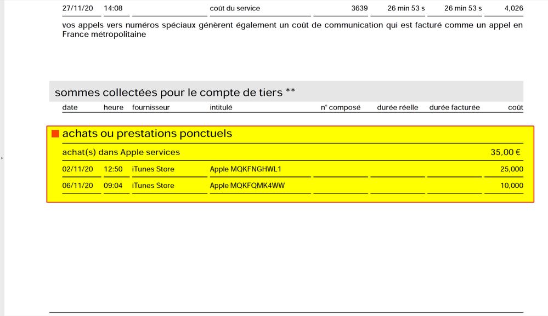Click iTunes Store in the 12:50 row

click(x=153, y=169)
